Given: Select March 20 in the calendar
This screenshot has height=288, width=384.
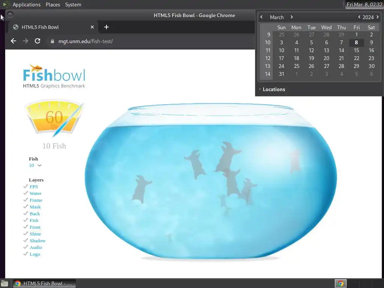Looking at the screenshot, I should [x=326, y=58].
